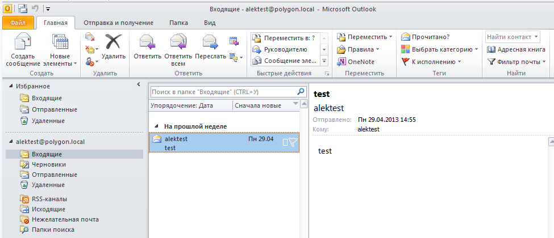The width and height of the screenshot is (554, 238).
Task: Open the Junk mail block sender dropdown
Action: pos(92,62)
